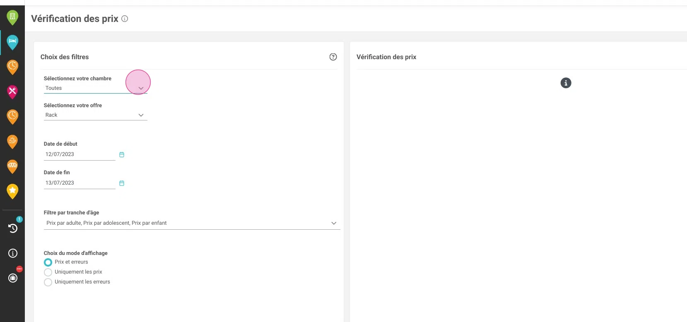Expand the room selector showing Toutes
This screenshot has width=687, height=322.
click(96, 88)
